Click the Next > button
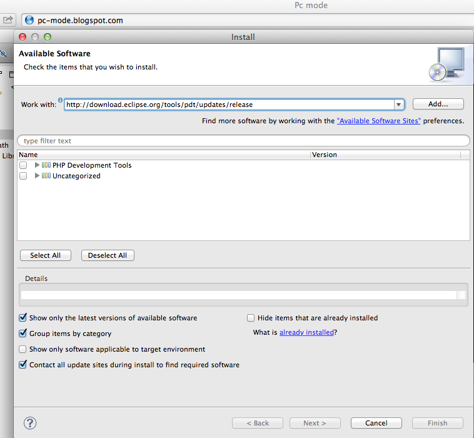Screen dimensions: 474x438 coord(315,423)
